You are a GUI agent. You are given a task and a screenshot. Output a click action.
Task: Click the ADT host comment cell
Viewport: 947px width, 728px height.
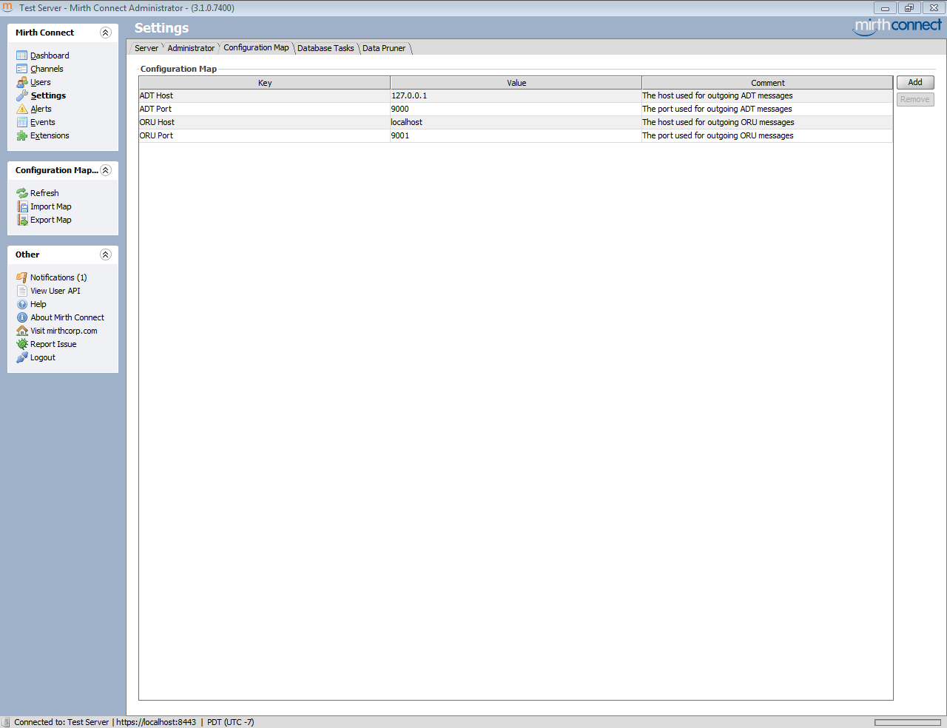pos(767,95)
